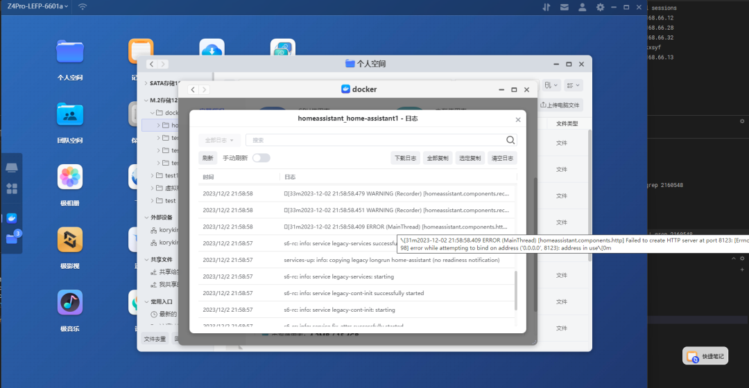Select the 'services-up: info: copying legacy longrun' row

click(x=357, y=260)
